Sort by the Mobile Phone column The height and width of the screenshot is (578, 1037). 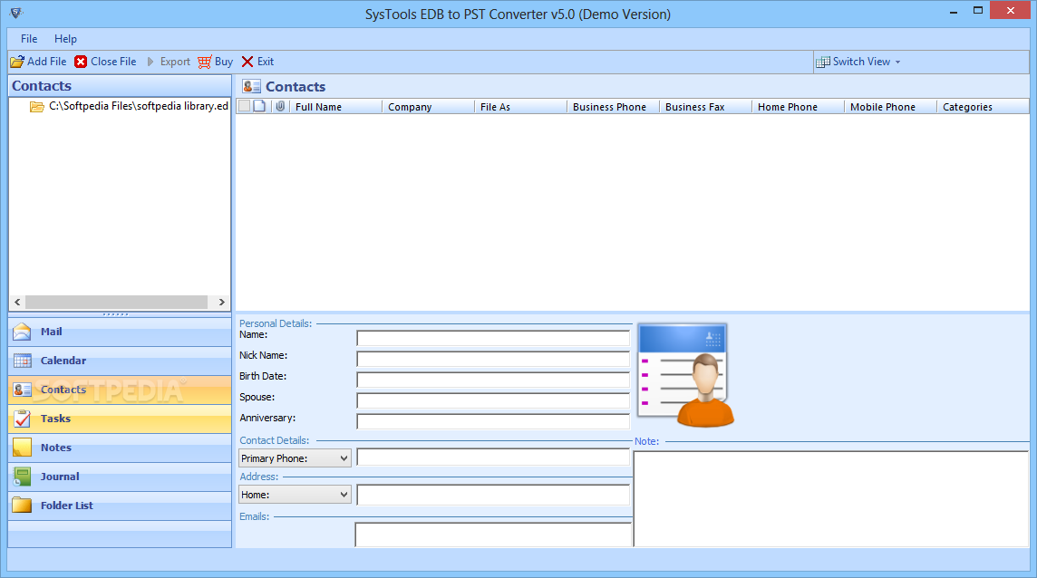pos(891,107)
